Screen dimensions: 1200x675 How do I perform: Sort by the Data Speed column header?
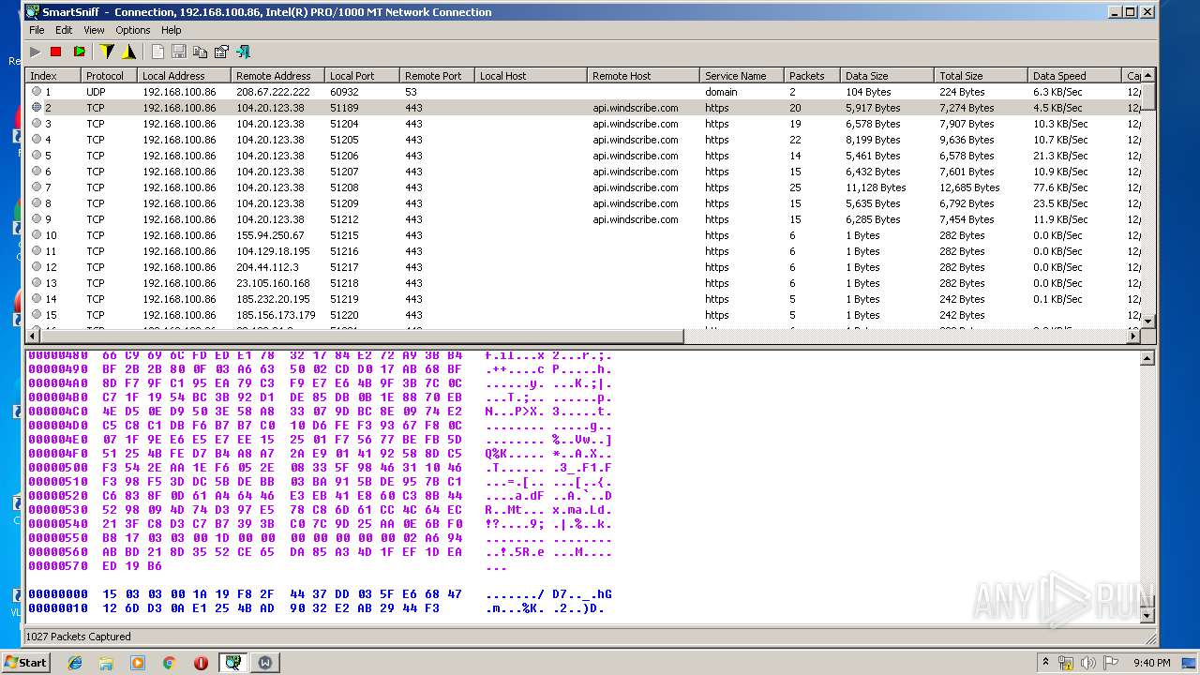point(1075,76)
